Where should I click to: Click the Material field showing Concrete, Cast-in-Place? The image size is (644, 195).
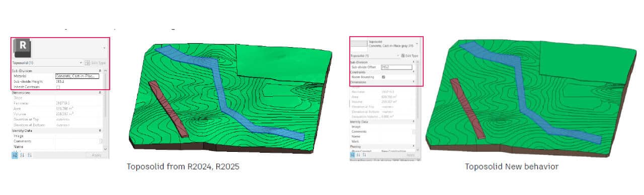click(77, 76)
